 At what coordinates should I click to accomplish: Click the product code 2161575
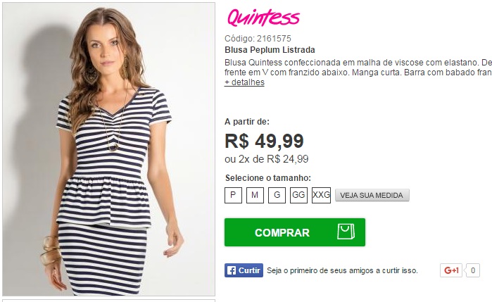(274, 39)
